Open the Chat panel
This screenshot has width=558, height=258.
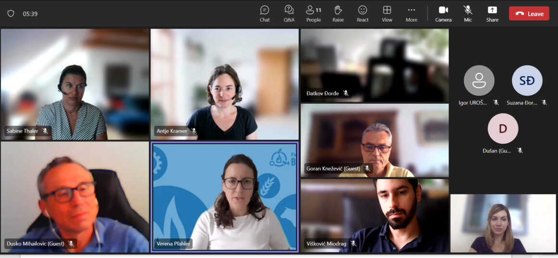point(265,13)
